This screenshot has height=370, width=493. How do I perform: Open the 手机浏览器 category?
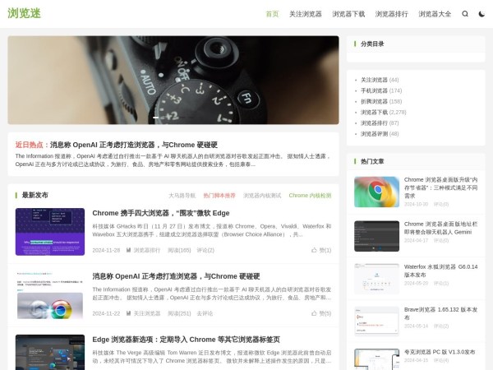[x=374, y=90]
